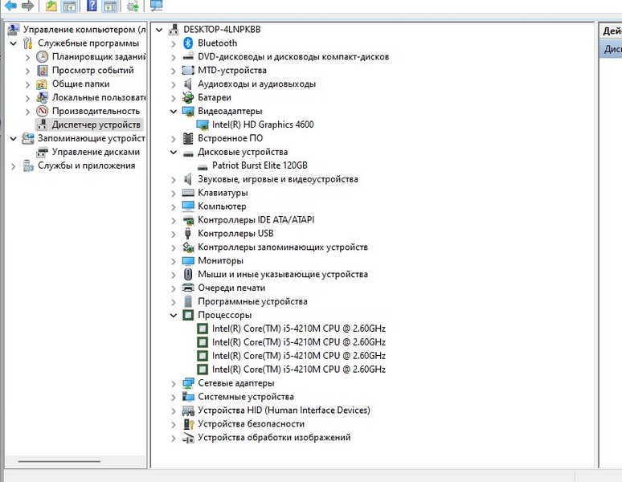Open Управление дисками in left tree
Image resolution: width=622 pixels, height=482 pixels.
(96, 152)
